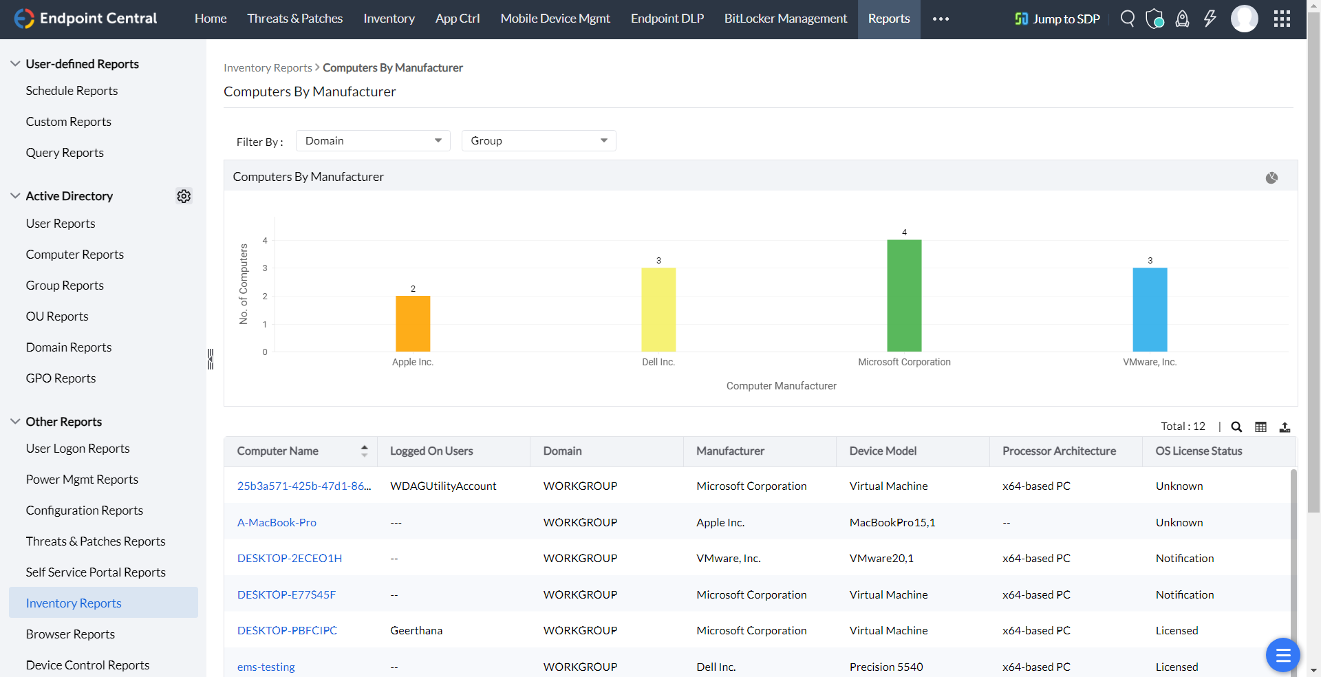Open the apps grid icon in top bar

tap(1281, 19)
